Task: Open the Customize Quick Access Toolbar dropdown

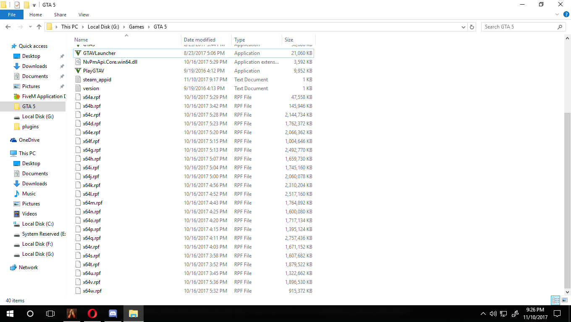Action: [x=34, y=5]
